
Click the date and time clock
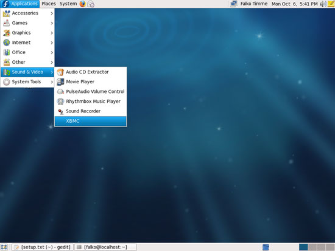click(294, 4)
